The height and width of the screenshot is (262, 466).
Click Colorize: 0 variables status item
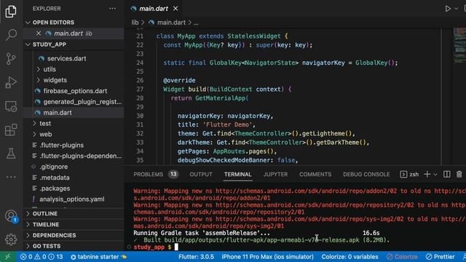click(x=349, y=257)
